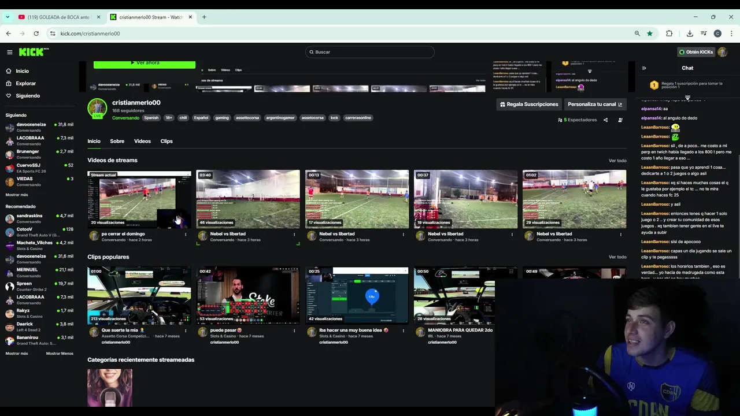Switch to the Sobre tab

[117, 141]
